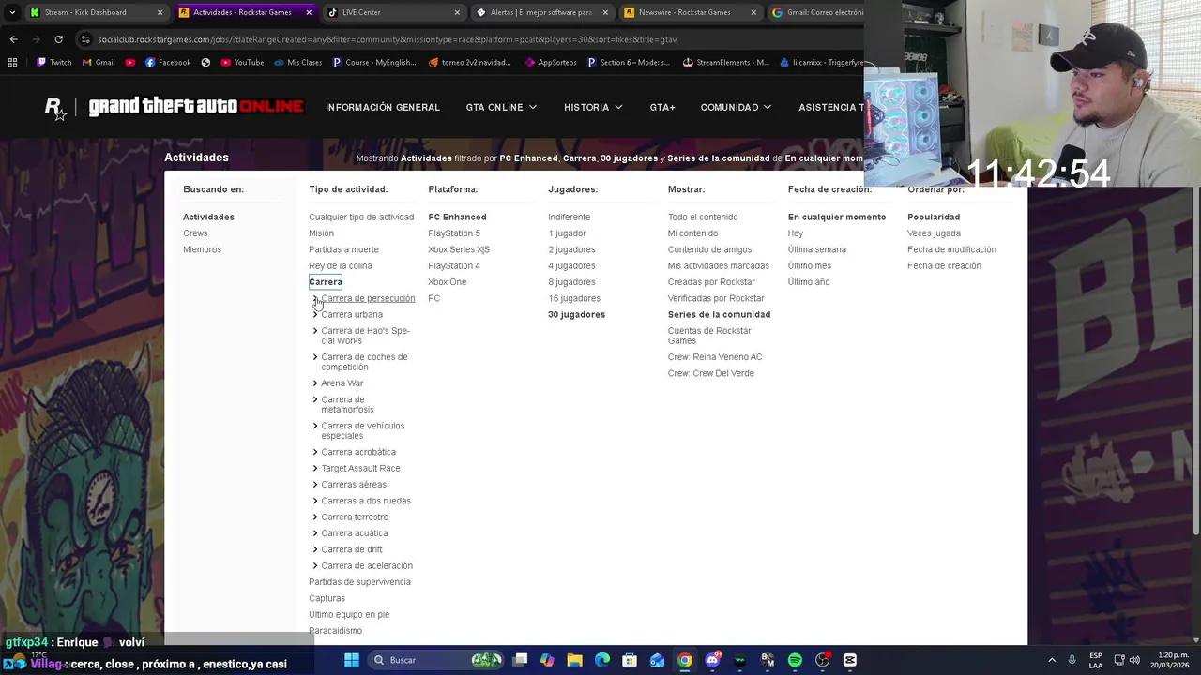Filter by Partidas a muerte
Viewport: 1201px width, 675px height.
pos(343,249)
